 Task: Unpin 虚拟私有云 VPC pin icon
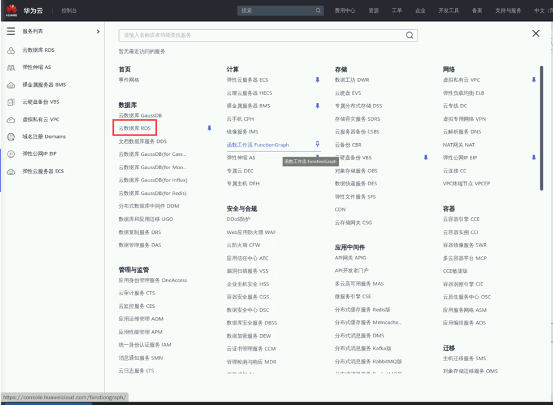click(534, 80)
